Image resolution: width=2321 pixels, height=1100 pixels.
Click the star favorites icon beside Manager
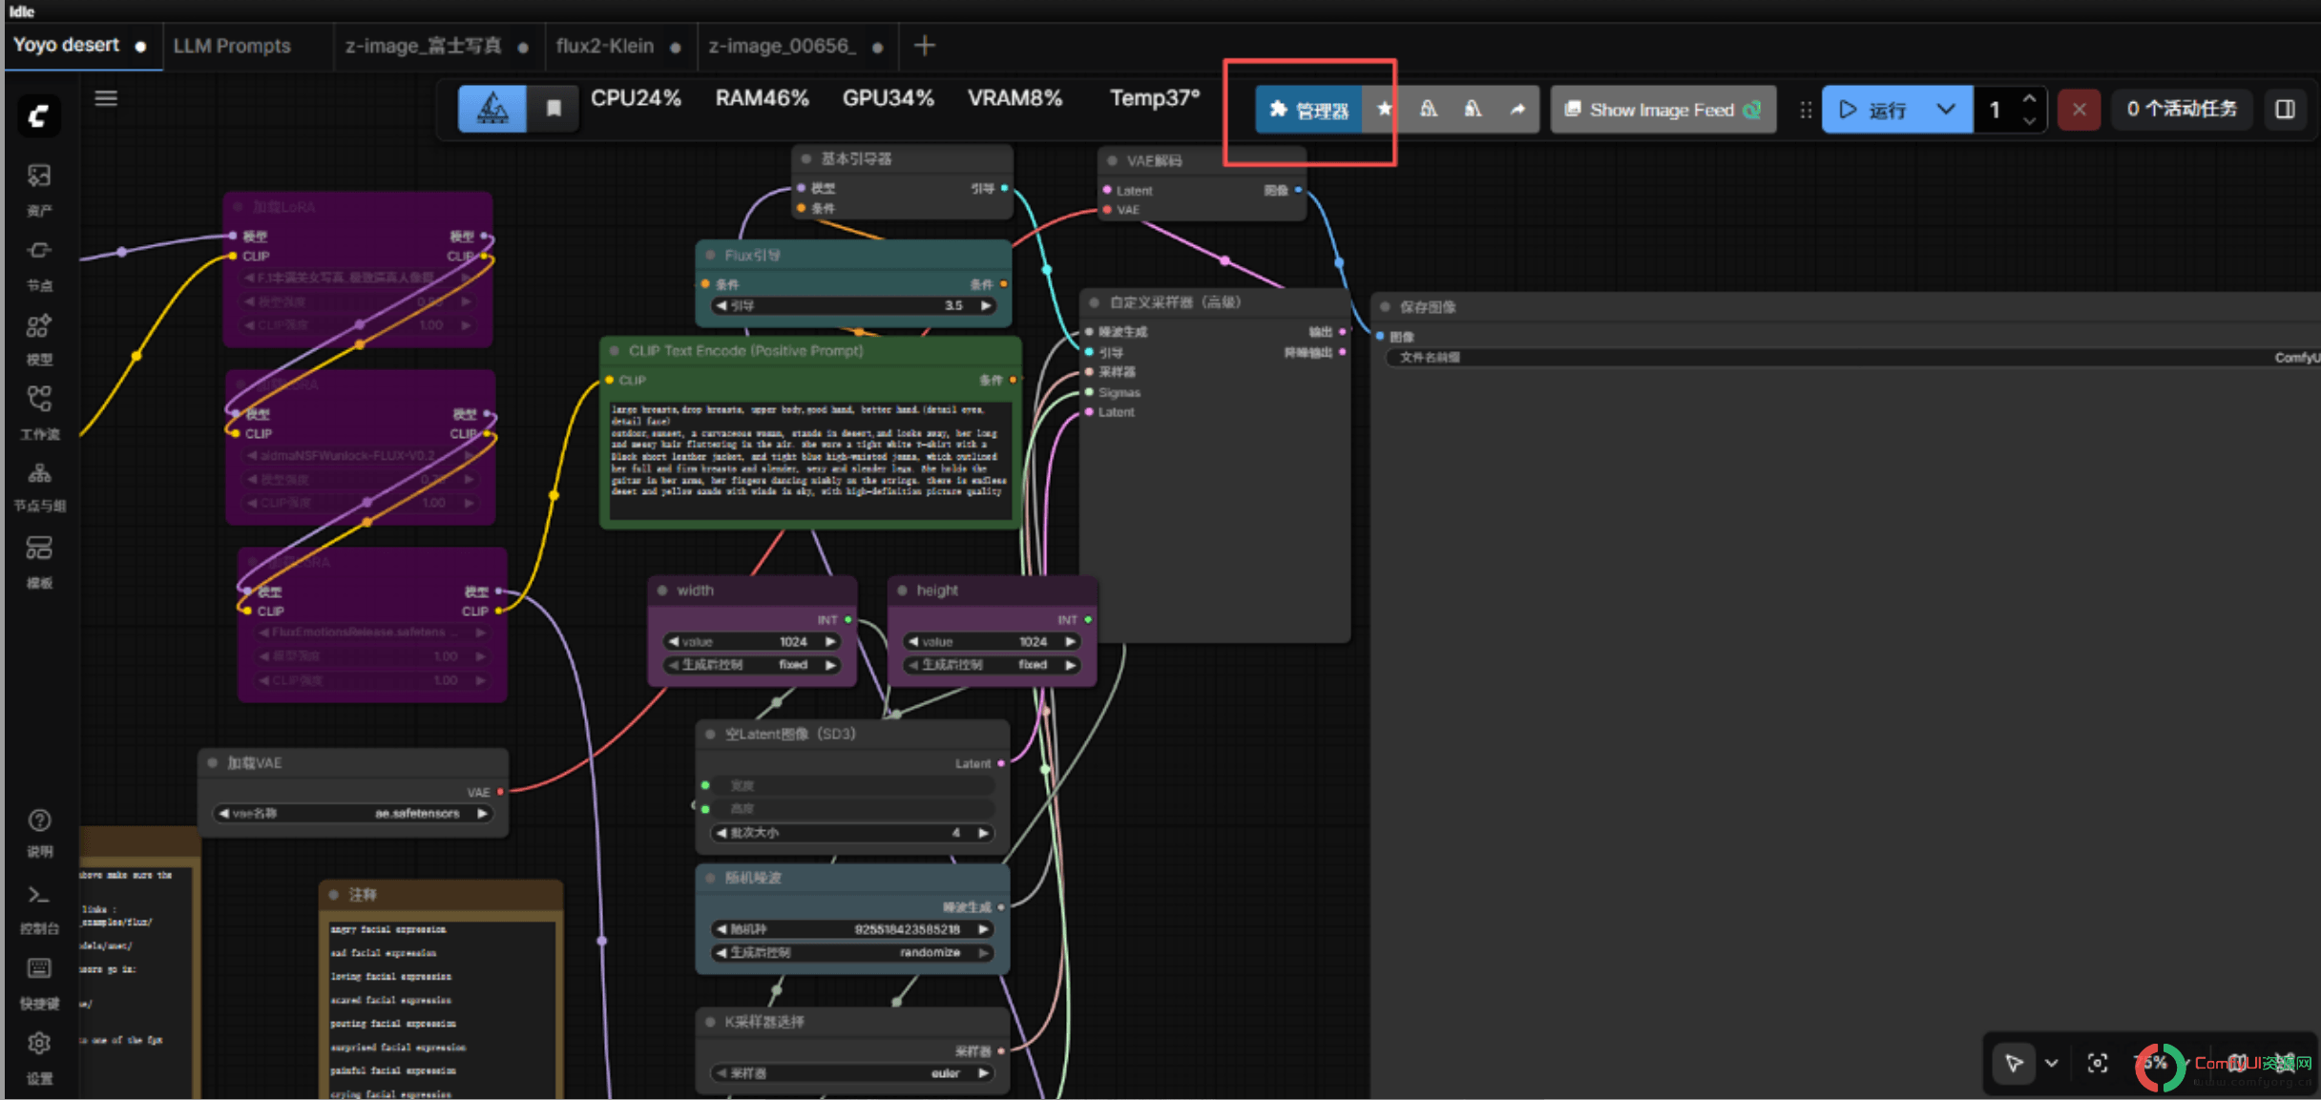tap(1384, 110)
